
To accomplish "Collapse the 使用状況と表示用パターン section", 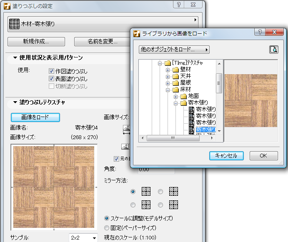I will tap(15, 57).
